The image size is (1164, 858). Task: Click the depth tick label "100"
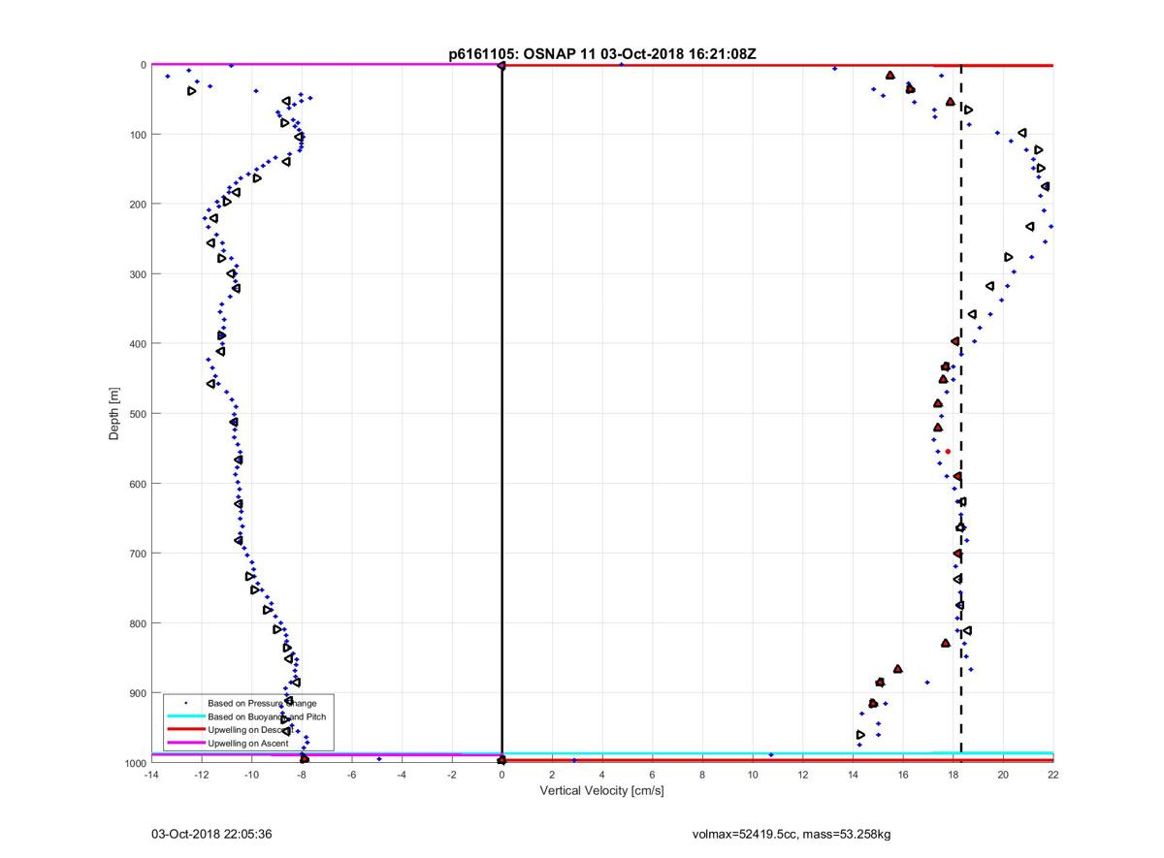click(x=138, y=135)
